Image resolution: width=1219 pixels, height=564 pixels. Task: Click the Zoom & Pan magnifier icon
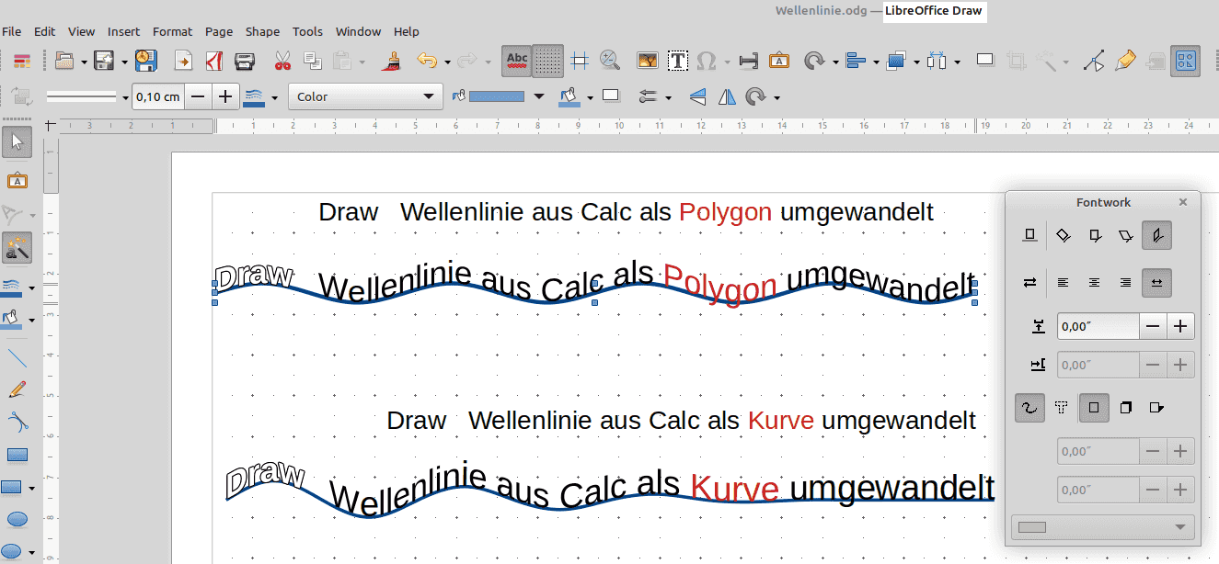(610, 62)
